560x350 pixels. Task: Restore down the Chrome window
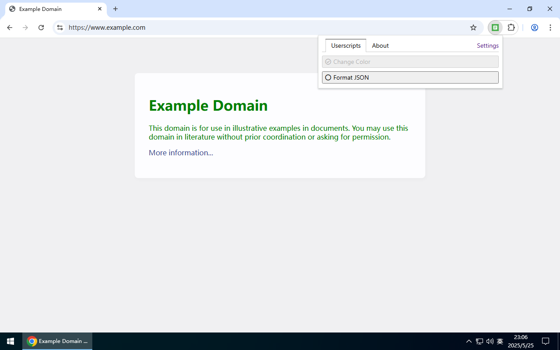pyautogui.click(x=530, y=9)
